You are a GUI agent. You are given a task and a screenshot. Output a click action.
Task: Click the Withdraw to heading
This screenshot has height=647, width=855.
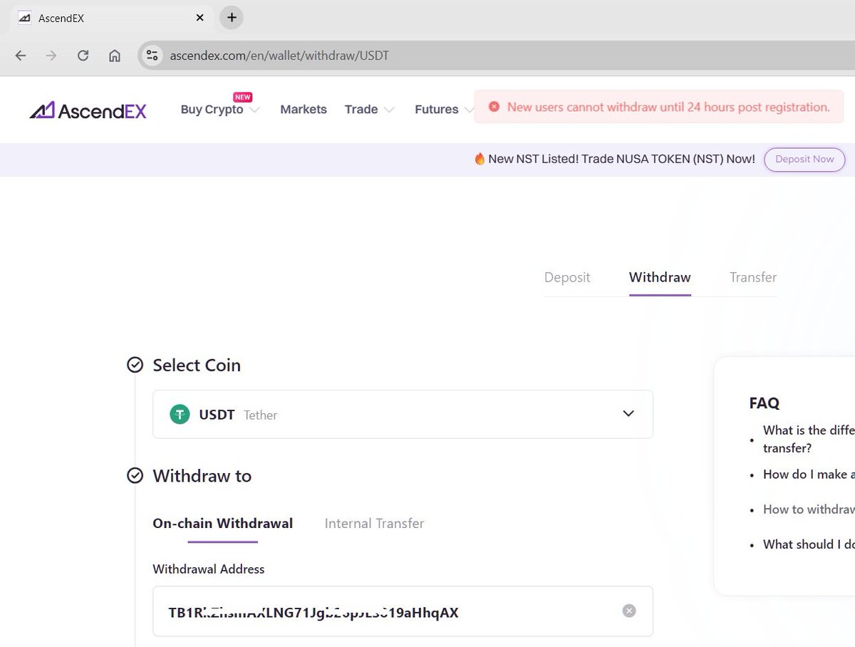(x=202, y=475)
